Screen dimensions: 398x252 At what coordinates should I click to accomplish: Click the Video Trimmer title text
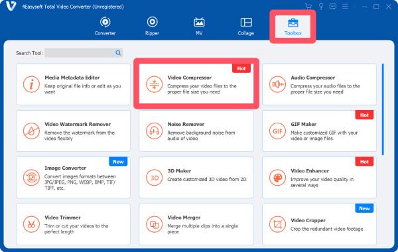pyautogui.click(x=62, y=218)
